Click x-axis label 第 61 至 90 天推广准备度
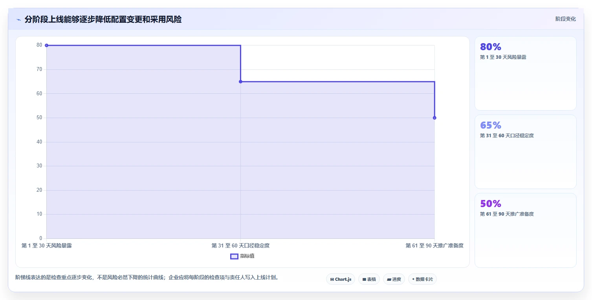Viewport: 592px width, 300px height. [434, 245]
